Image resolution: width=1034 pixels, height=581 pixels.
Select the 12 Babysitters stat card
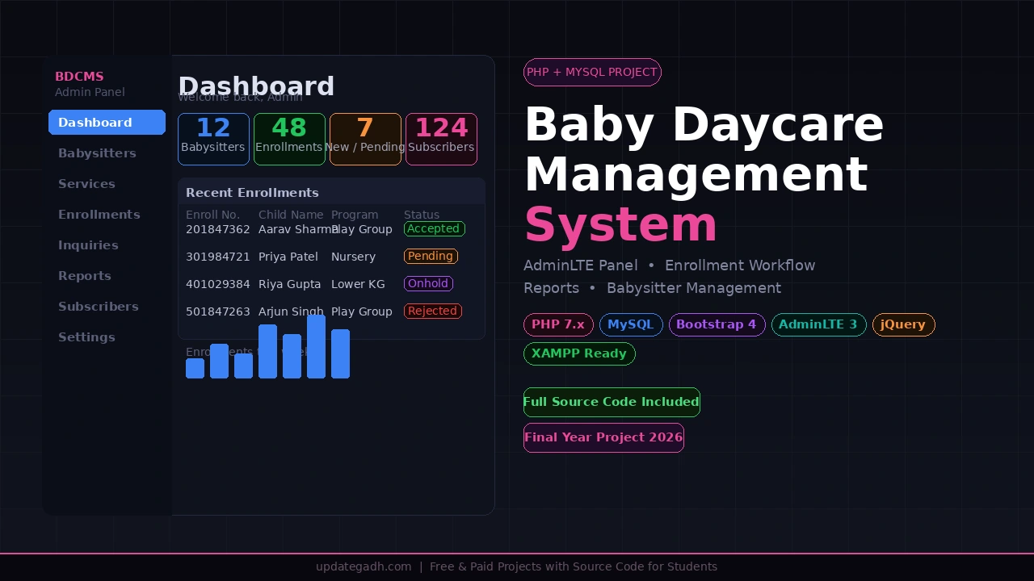pos(213,139)
